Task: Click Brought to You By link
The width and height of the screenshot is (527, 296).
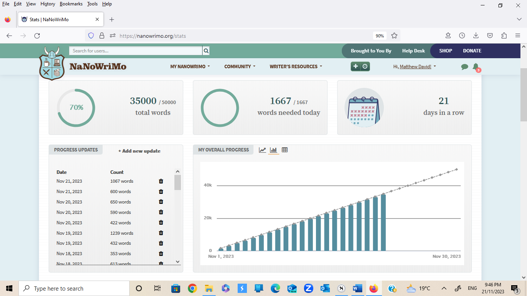Action: (x=371, y=51)
